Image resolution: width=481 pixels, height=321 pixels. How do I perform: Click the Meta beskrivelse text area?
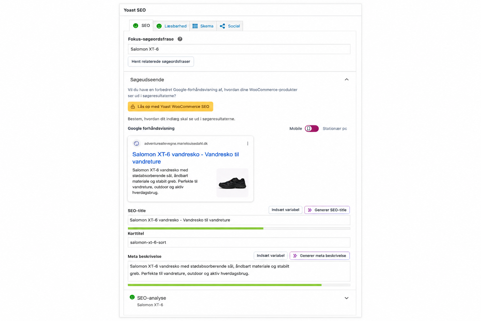click(239, 271)
